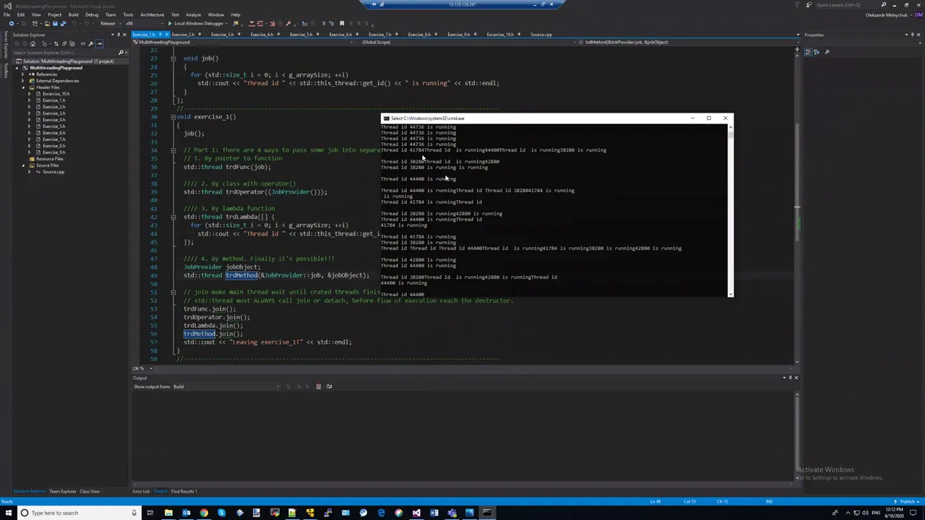Close the Output panel
Viewport: 925px width, 520px height.
(796, 378)
